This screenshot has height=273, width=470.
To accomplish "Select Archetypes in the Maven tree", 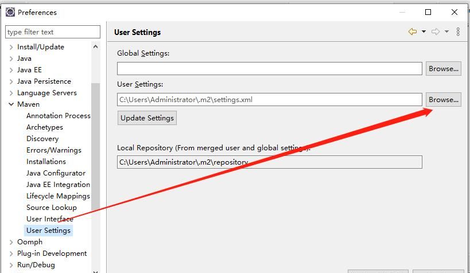I will [x=45, y=127].
